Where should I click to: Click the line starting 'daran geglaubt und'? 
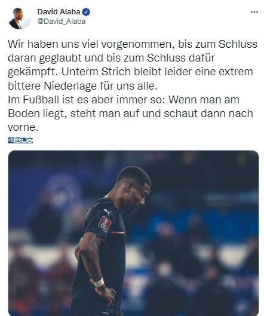pos(111,58)
